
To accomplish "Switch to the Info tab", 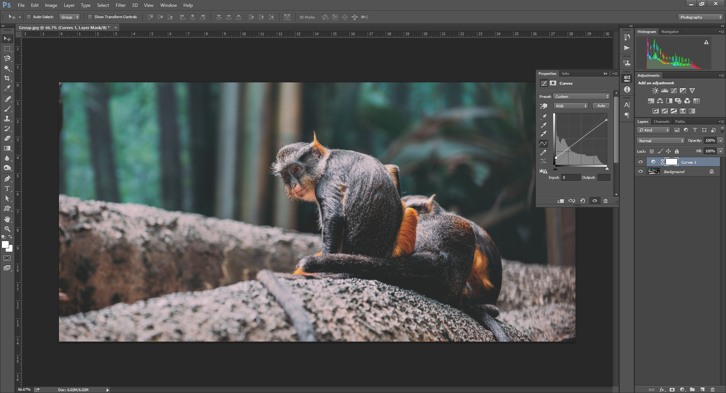I will click(565, 74).
